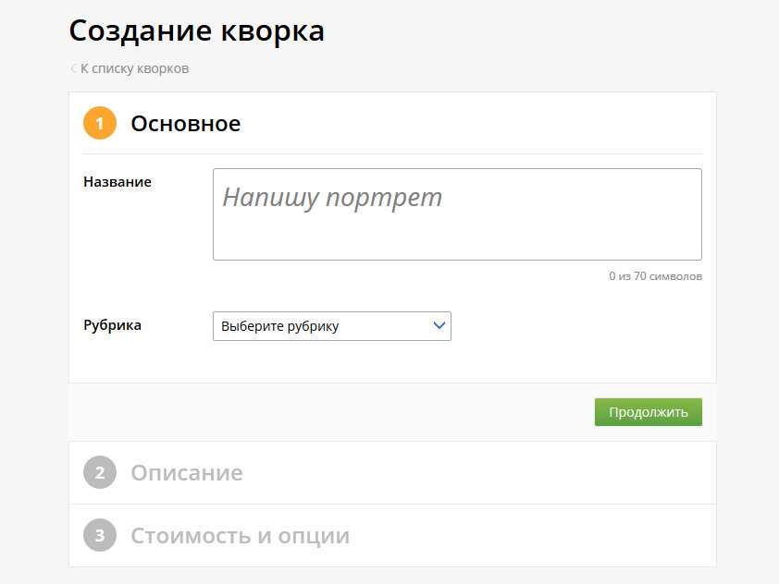
Task: Select the Основное section heading
Action: 186,124
